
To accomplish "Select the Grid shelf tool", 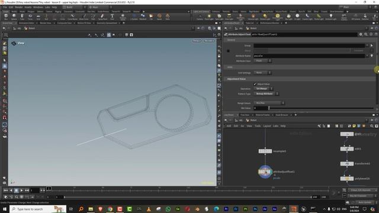I will 38,17.
